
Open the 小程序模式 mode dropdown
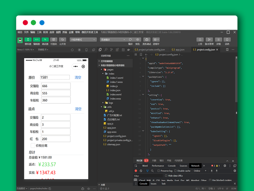(x=83, y=40)
